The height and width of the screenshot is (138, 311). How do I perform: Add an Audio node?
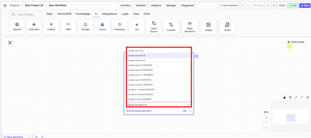click(228, 27)
